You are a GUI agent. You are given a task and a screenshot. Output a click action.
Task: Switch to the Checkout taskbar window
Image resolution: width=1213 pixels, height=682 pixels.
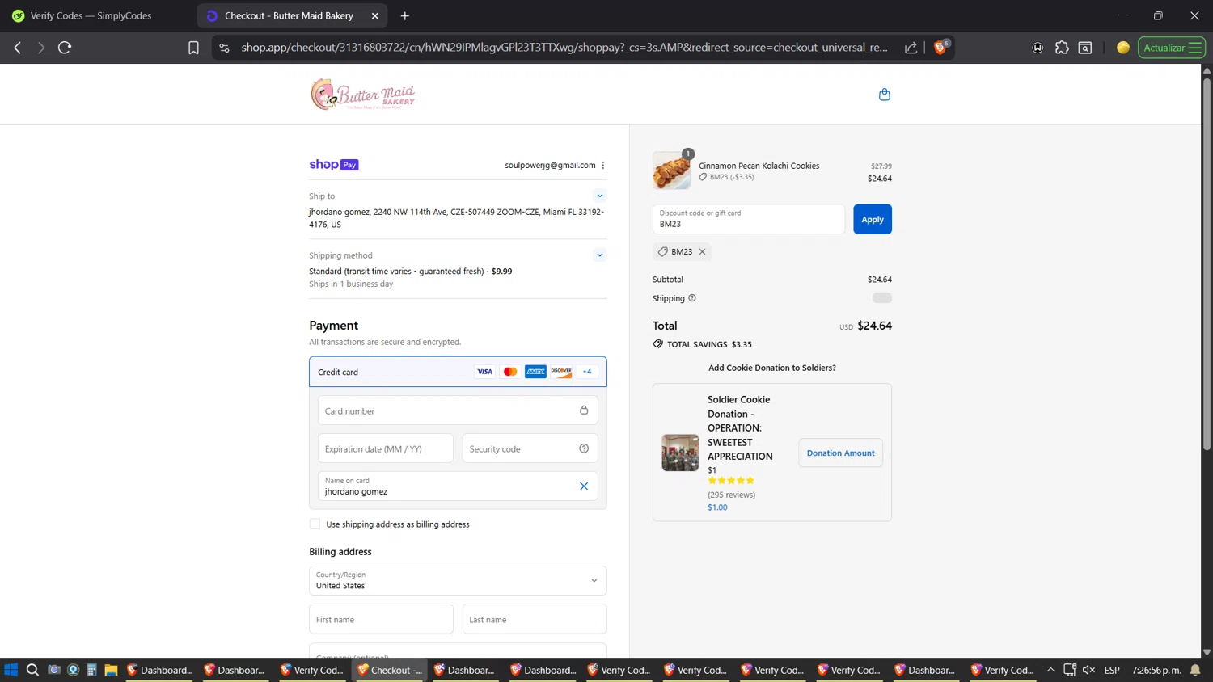[391, 670]
